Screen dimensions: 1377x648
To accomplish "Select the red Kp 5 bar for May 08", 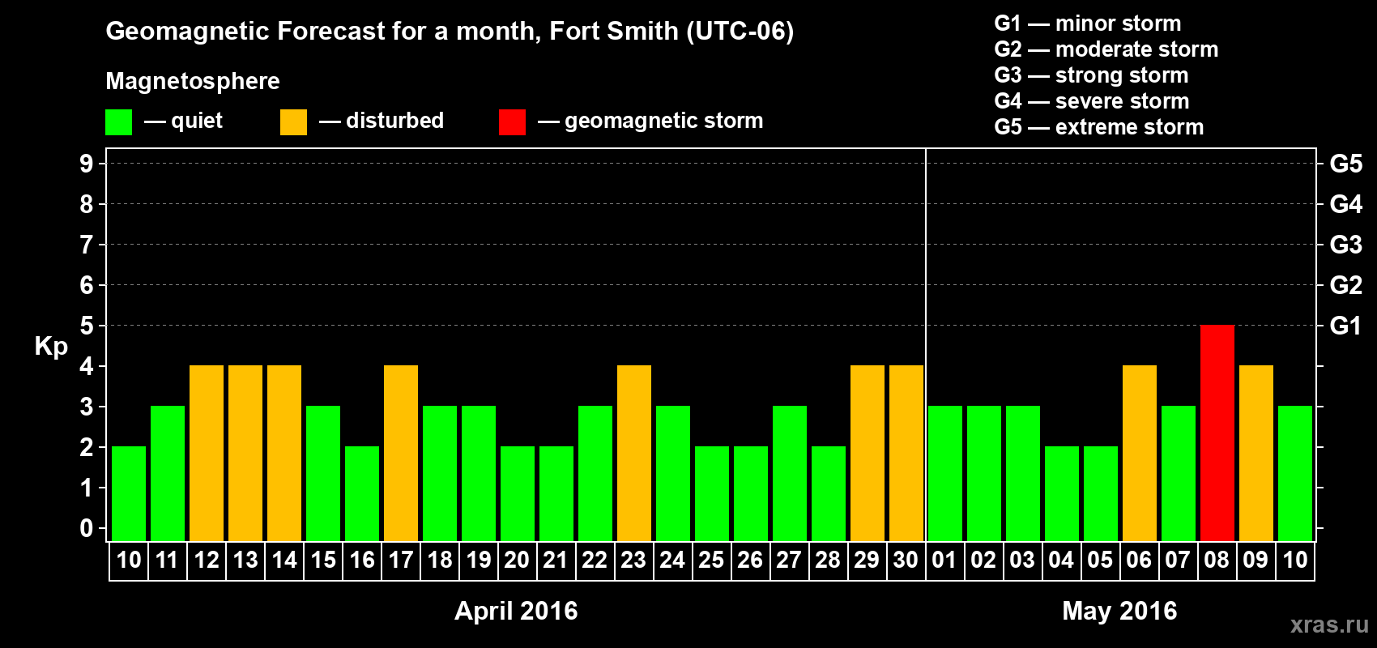I will 1217,433.
